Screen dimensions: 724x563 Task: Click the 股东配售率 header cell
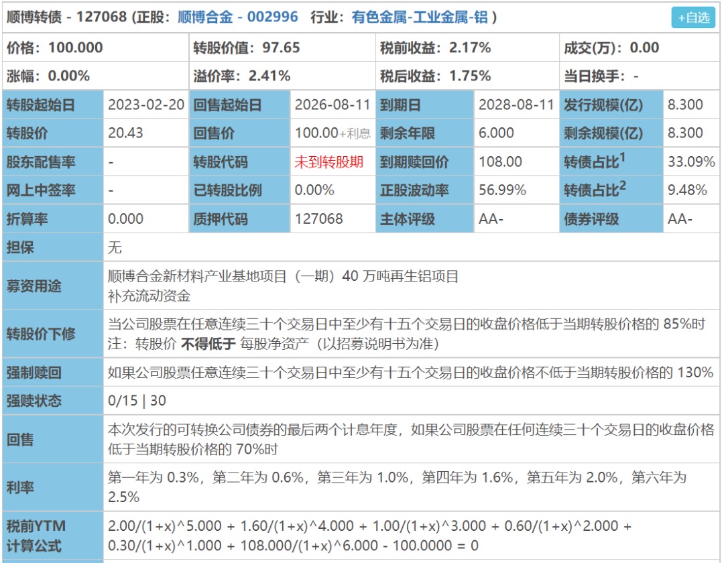click(53, 162)
